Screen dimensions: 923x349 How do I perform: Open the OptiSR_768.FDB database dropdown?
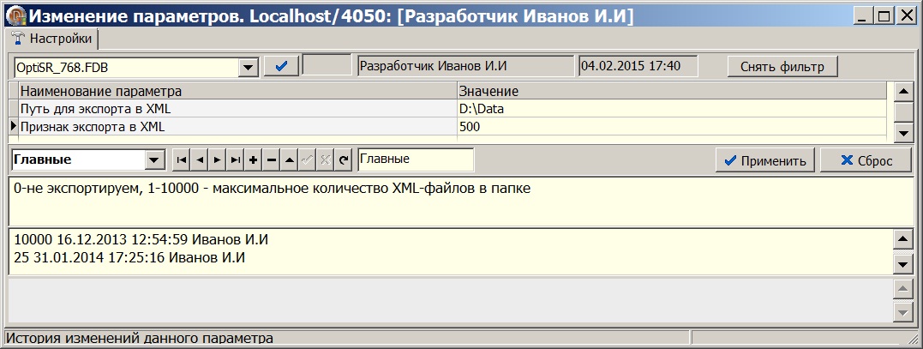coord(248,67)
